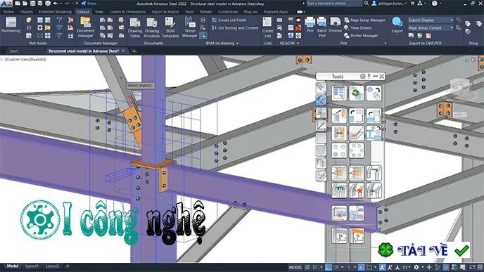Viewport: 484px width, 272px height.
Task: Switch to the Extended Modeling ribbon tab
Action: (55, 12)
